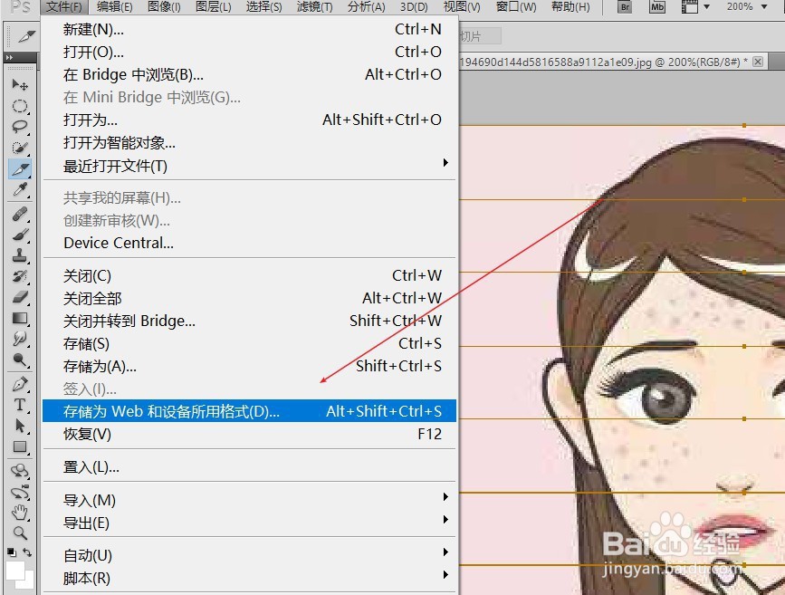This screenshot has height=595, width=785.
Task: Choose 在 Bridge 中浏览(B)...
Action: pos(249,74)
